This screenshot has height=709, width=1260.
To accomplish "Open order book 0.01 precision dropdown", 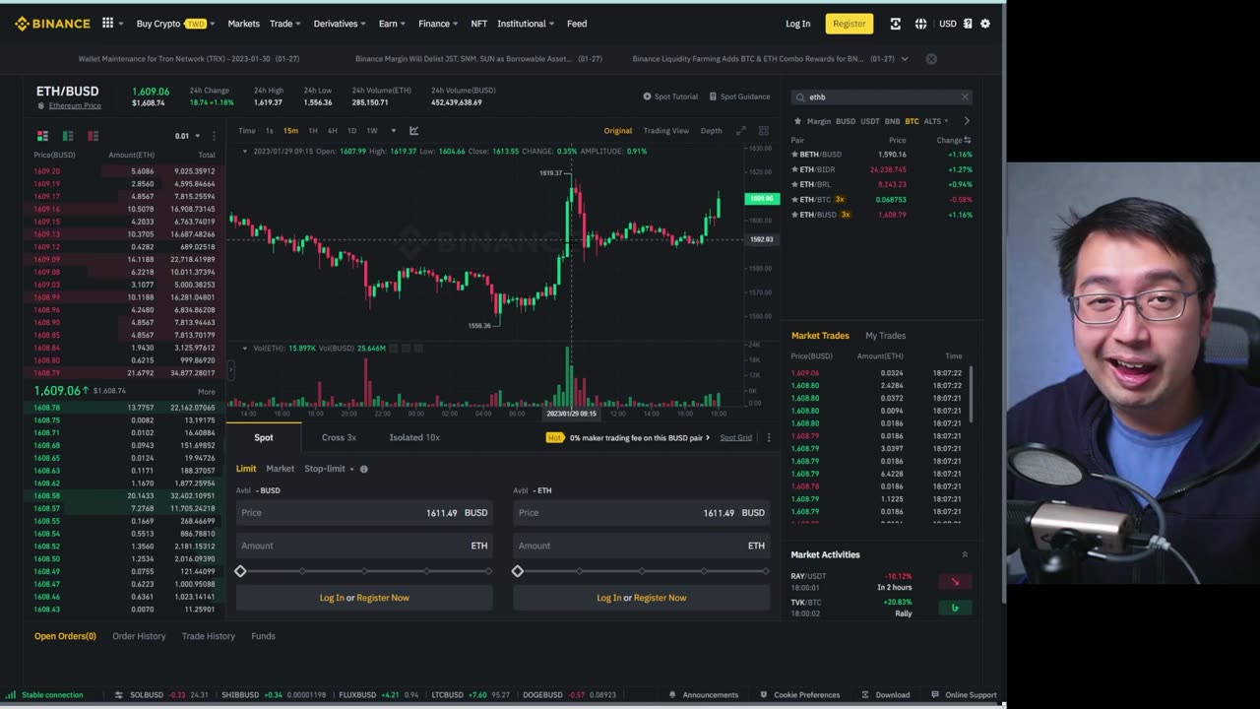I will pos(187,136).
